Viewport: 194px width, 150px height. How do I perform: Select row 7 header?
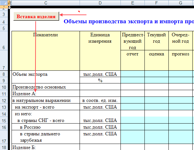pyautogui.click(x=4, y=61)
